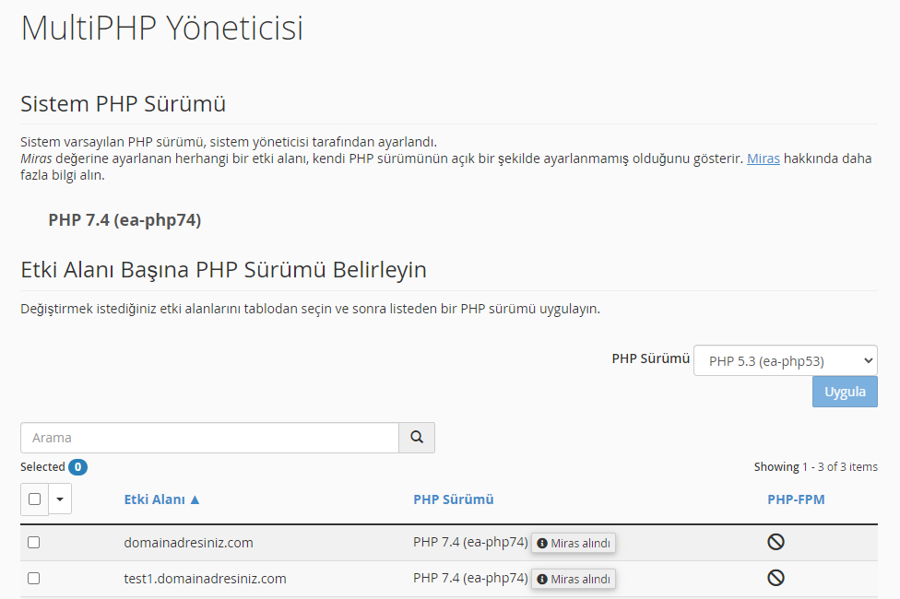The width and height of the screenshot is (900, 599).
Task: Click the info icon on test1 row inherited badge
Action: pyautogui.click(x=545, y=578)
